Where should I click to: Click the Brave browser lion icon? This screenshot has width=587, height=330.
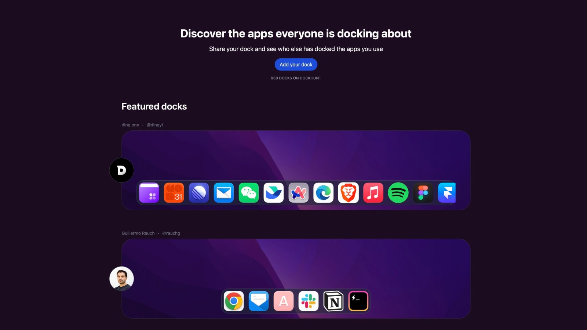click(348, 193)
